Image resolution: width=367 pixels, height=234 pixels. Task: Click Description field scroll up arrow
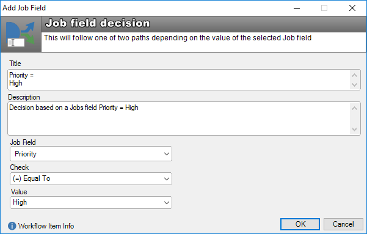point(354,108)
